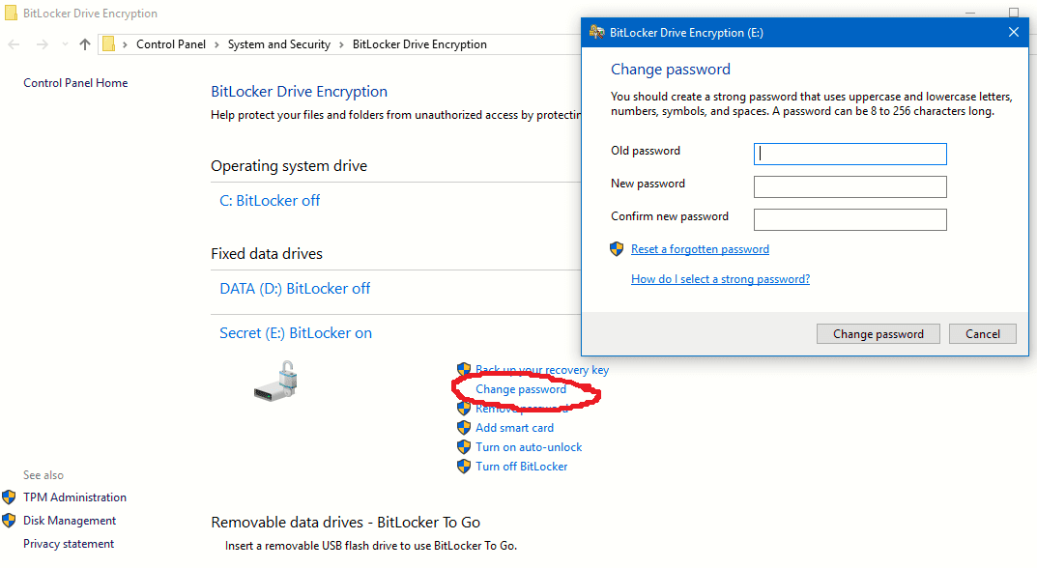The image size is (1037, 568).
Task: Click the shield icon beside Disk Management
Action: [9, 521]
